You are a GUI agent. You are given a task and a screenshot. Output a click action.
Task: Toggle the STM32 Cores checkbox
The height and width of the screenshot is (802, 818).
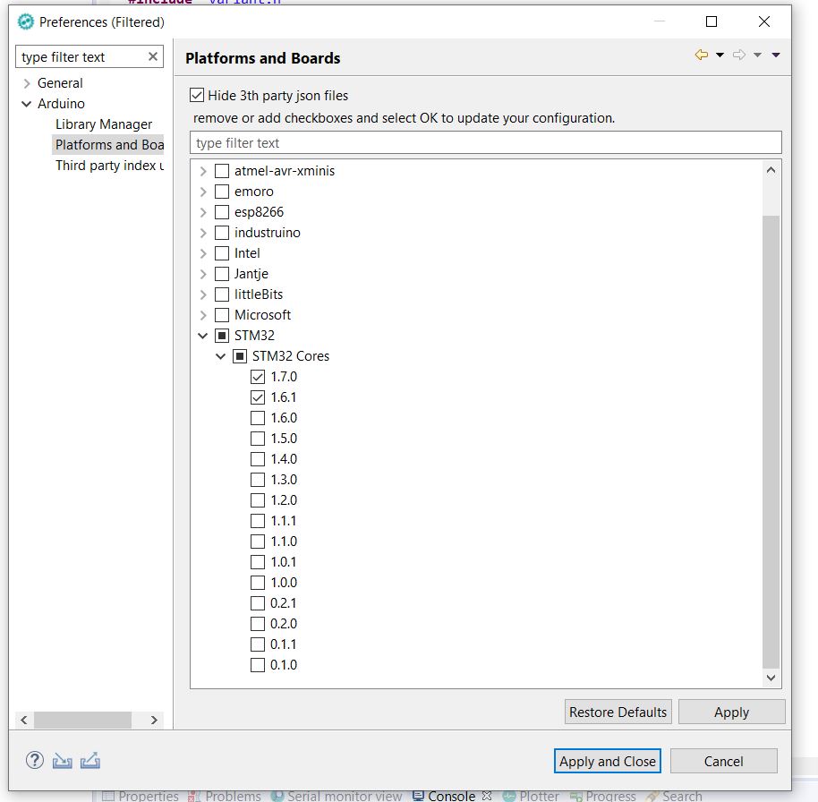tap(240, 356)
